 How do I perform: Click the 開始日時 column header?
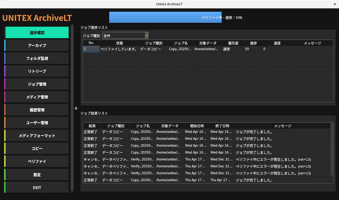197,126
